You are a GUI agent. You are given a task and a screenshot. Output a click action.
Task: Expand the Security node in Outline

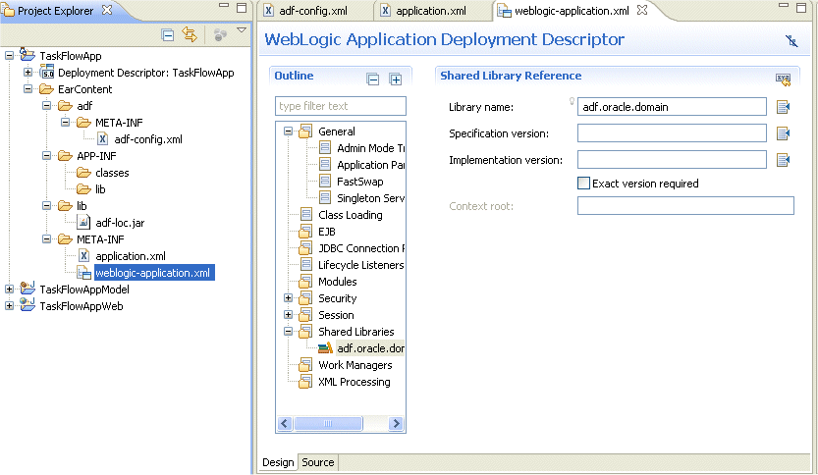point(289,298)
